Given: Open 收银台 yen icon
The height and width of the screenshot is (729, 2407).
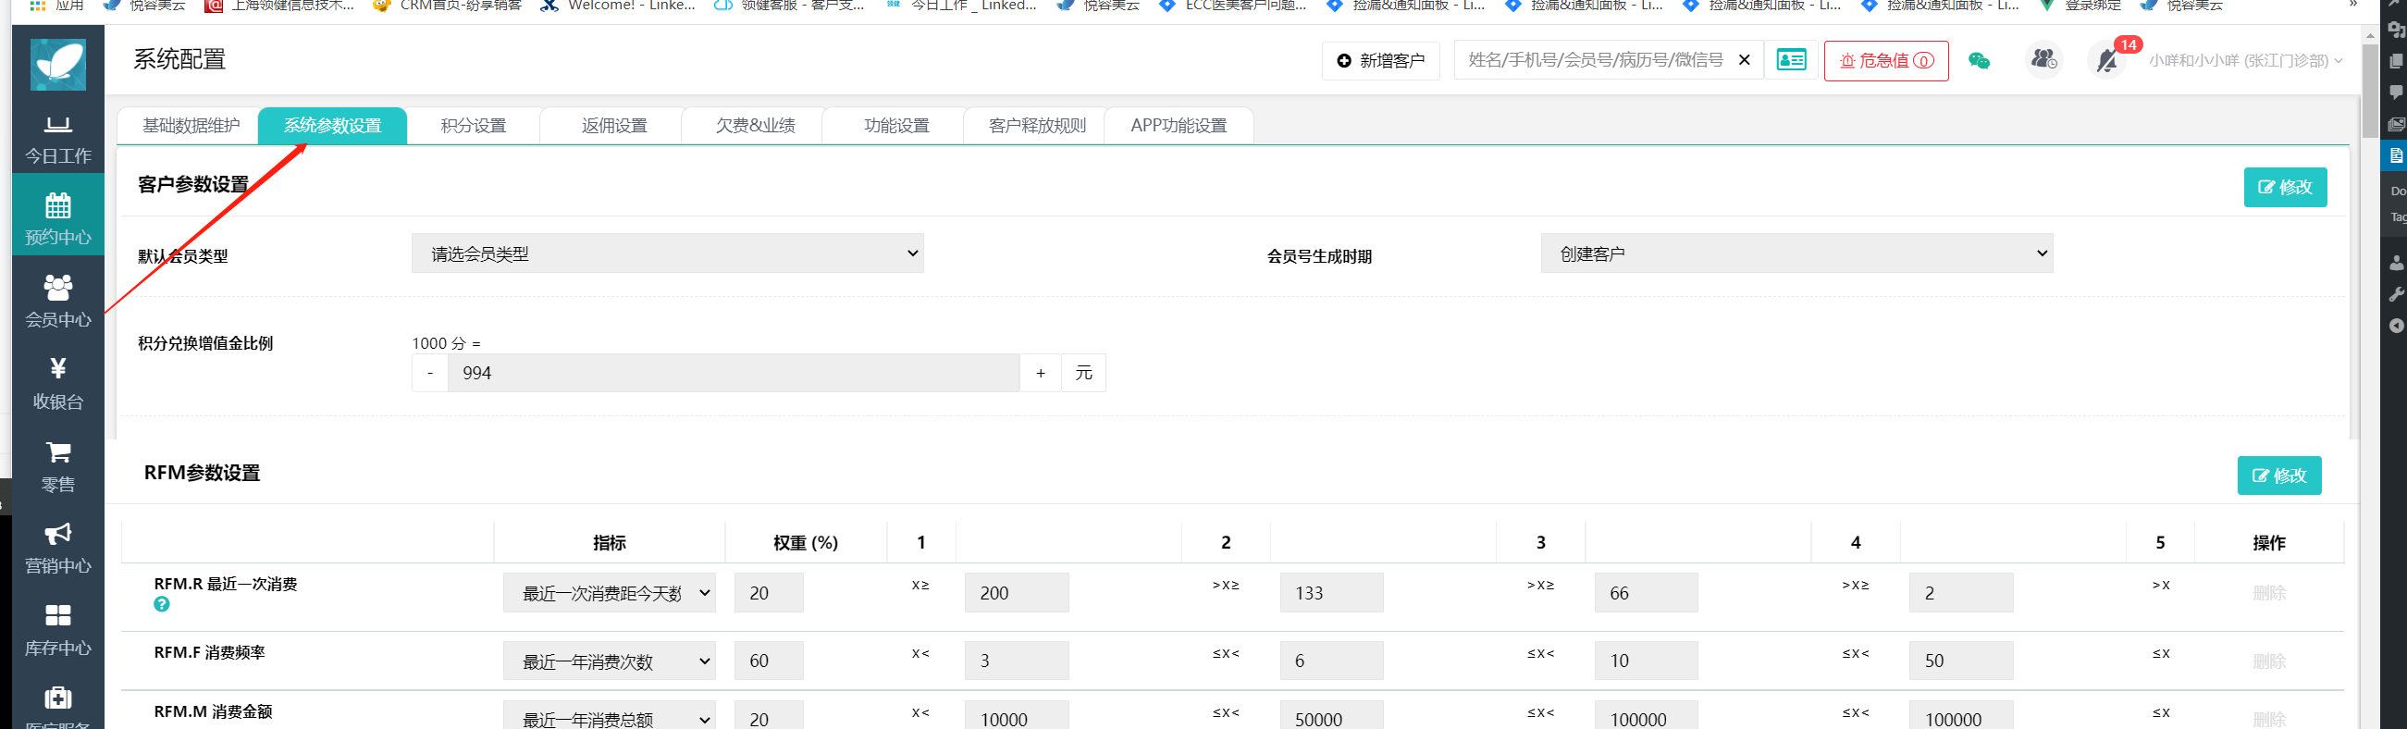Looking at the screenshot, I should pyautogui.click(x=58, y=383).
